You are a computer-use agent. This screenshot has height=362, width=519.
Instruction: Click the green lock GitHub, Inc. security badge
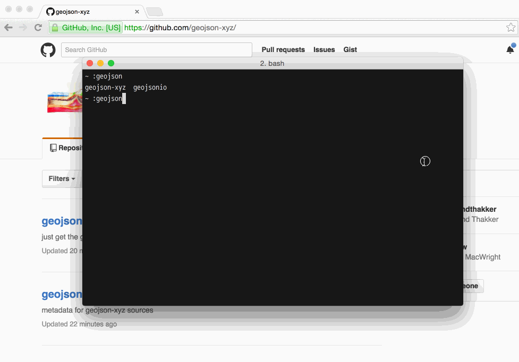coord(86,28)
